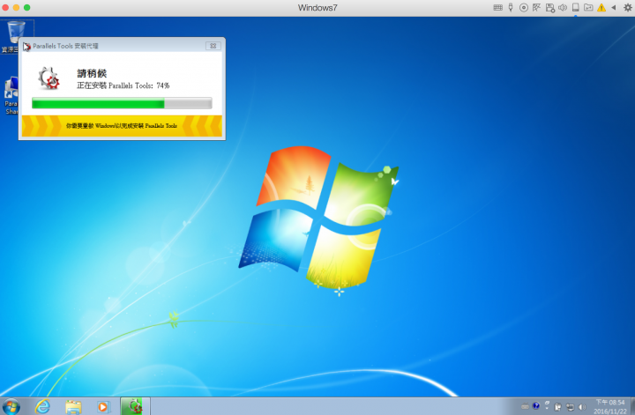Click the blue help question mark tray icon

click(536, 405)
